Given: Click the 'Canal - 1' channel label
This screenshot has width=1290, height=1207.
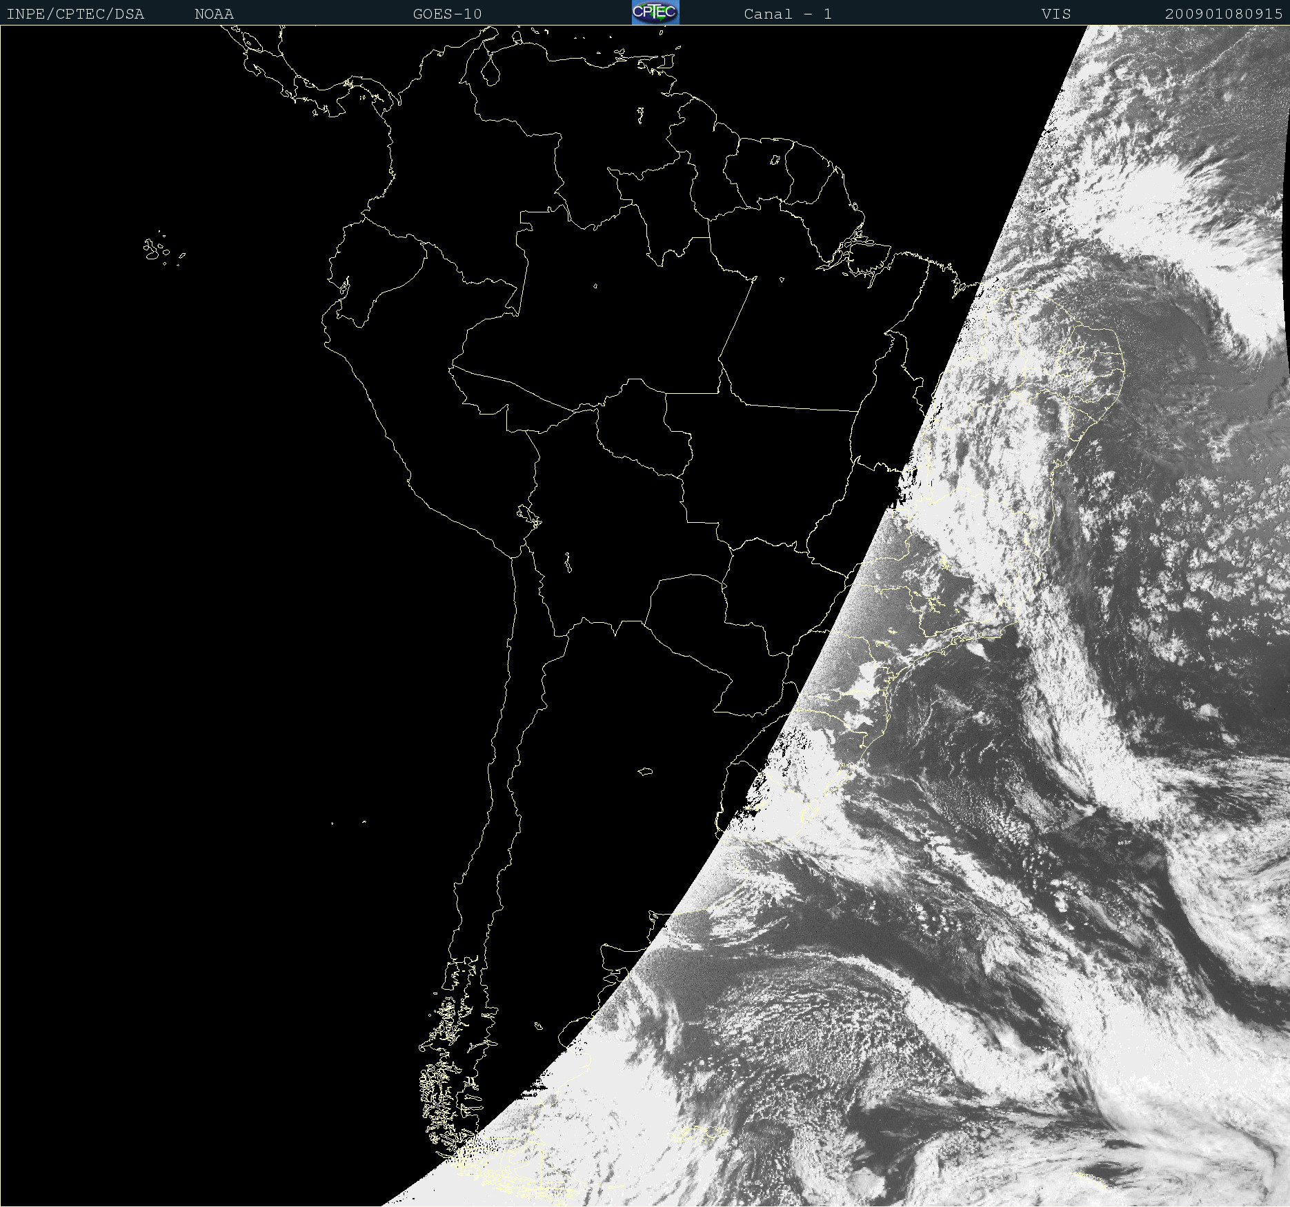Looking at the screenshot, I should pyautogui.click(x=788, y=14).
